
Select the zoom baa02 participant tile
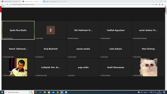pyautogui.click(x=51, y=30)
